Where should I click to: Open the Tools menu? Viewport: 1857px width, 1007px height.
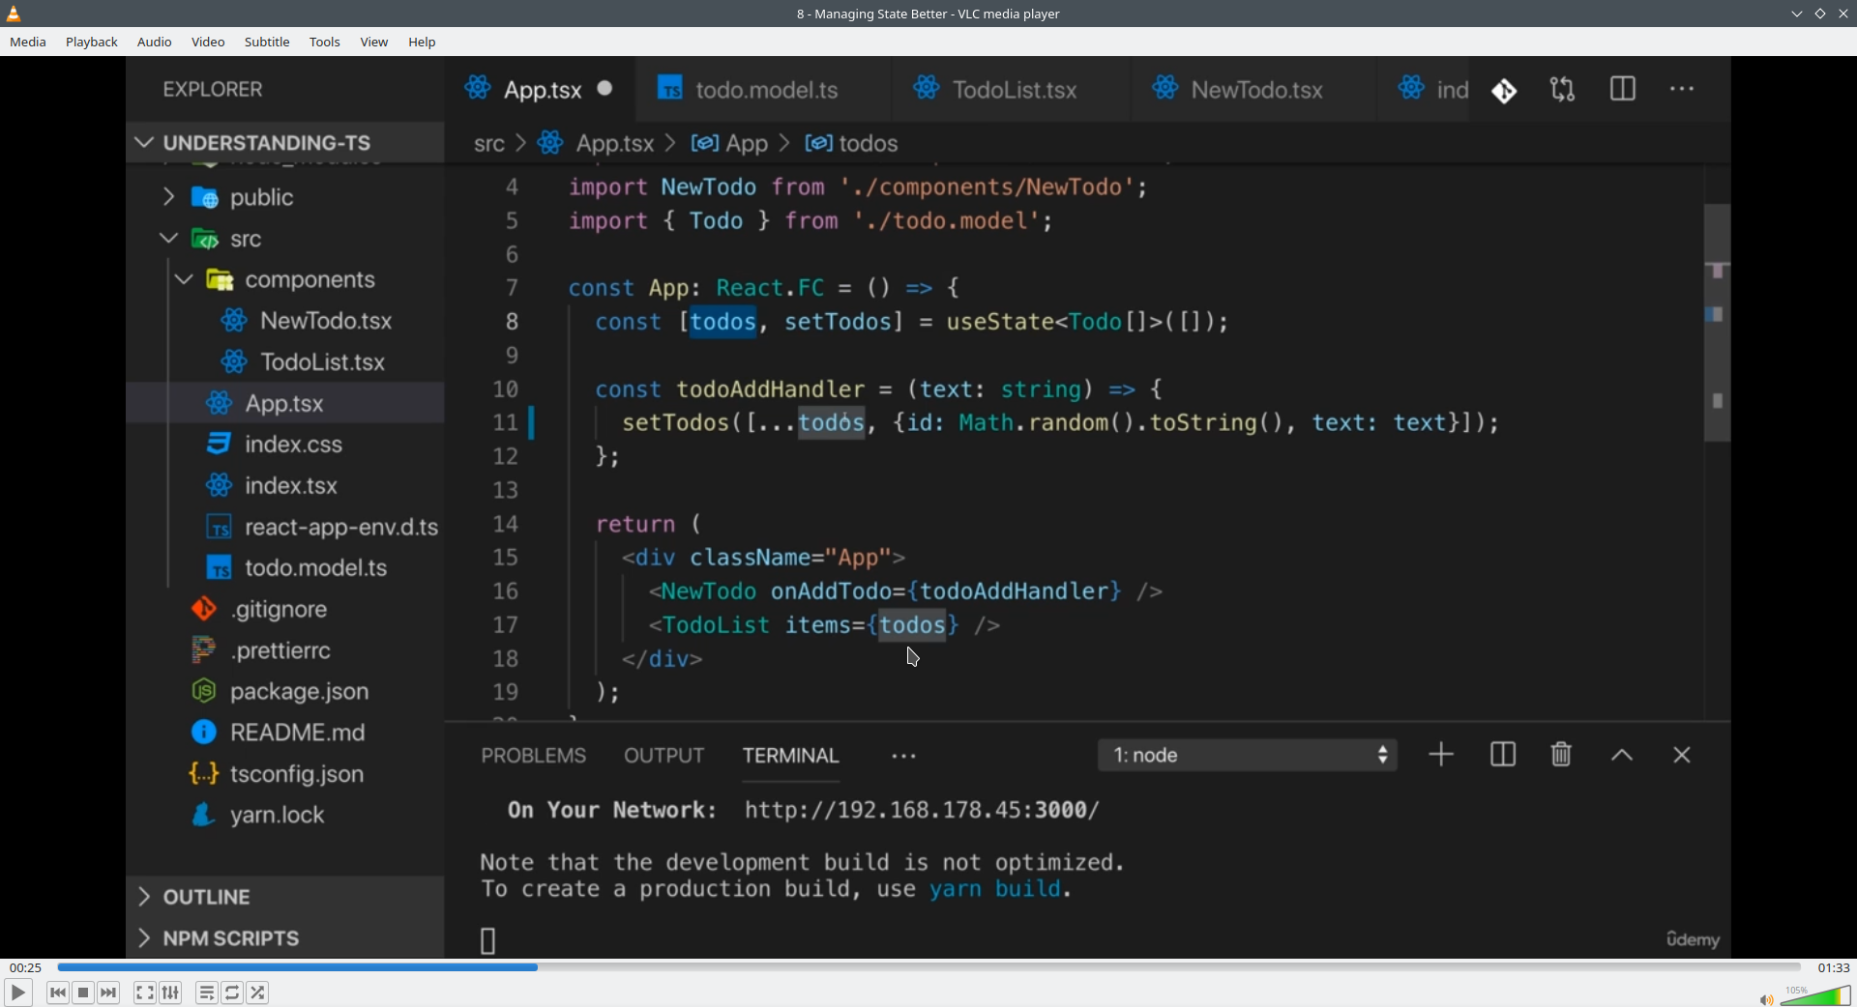(x=325, y=42)
